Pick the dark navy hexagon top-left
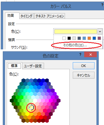 (x=23, y=80)
